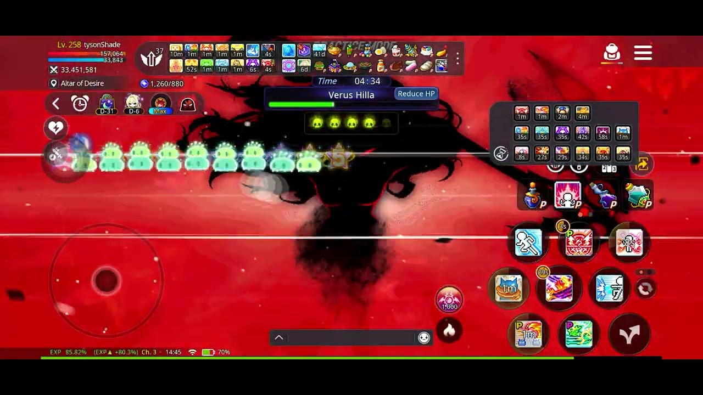Open the Max gauge event icon
703x395 pixels.
(160, 104)
